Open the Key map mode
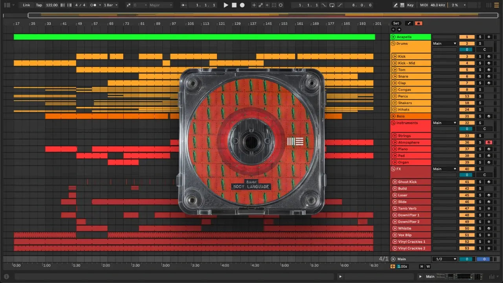 410,5
